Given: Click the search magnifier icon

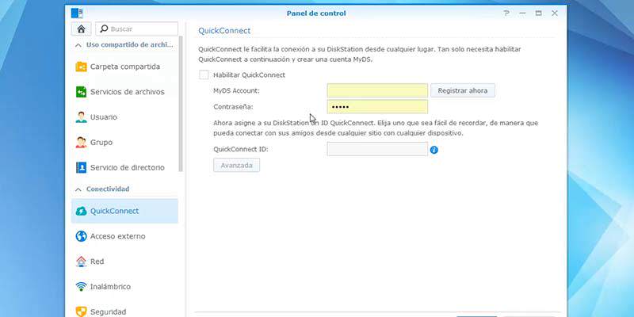Looking at the screenshot, I should pyautogui.click(x=104, y=29).
